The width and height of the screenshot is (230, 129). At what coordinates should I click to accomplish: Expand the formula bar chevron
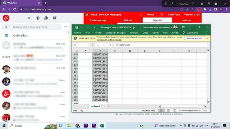pos(208,45)
